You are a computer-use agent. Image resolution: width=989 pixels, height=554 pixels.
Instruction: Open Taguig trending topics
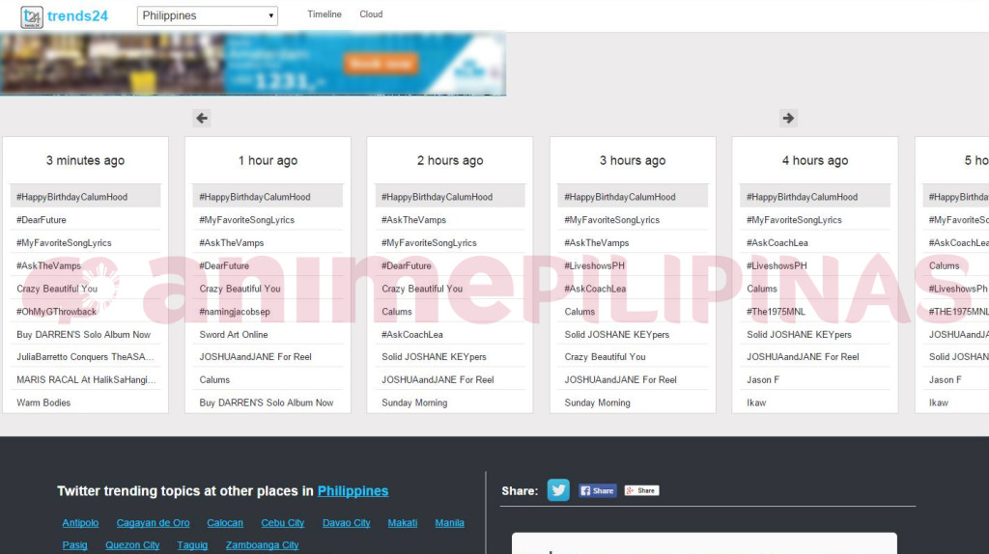[x=192, y=544]
